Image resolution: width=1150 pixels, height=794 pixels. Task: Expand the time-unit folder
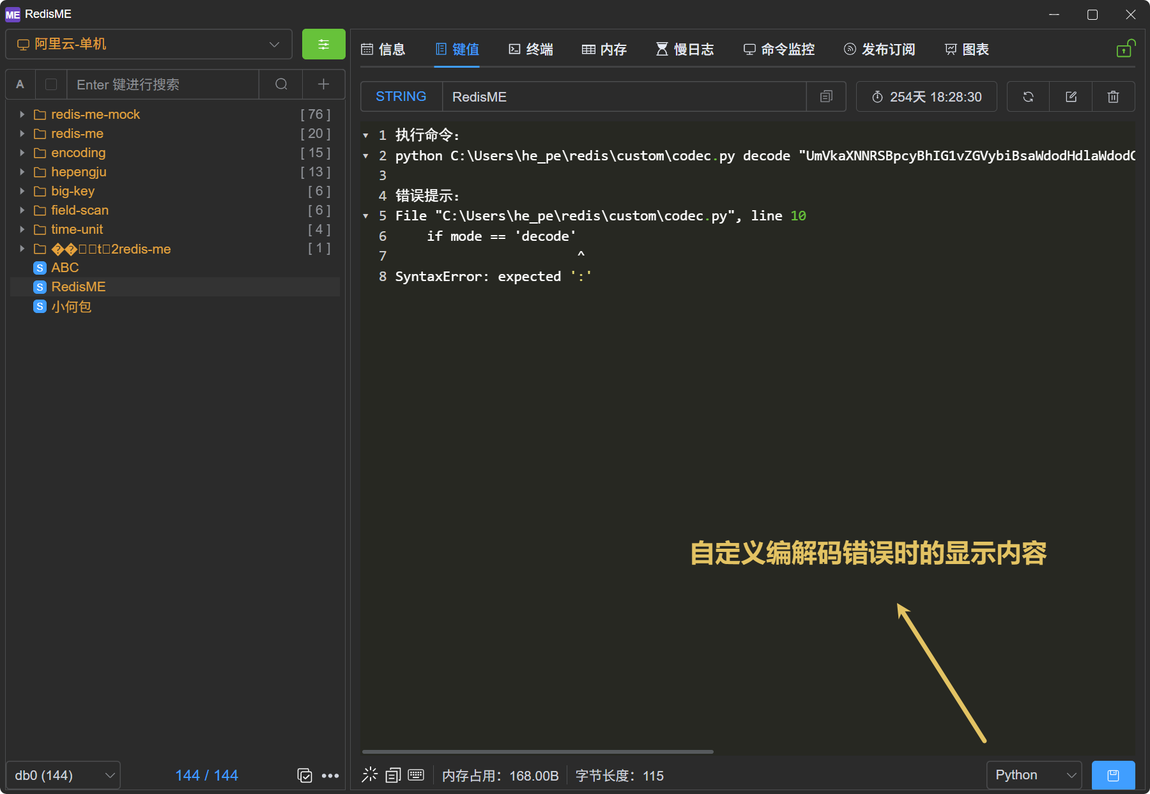pos(22,229)
